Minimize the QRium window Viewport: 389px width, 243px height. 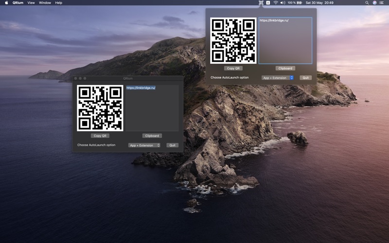pyautogui.click(x=80, y=78)
